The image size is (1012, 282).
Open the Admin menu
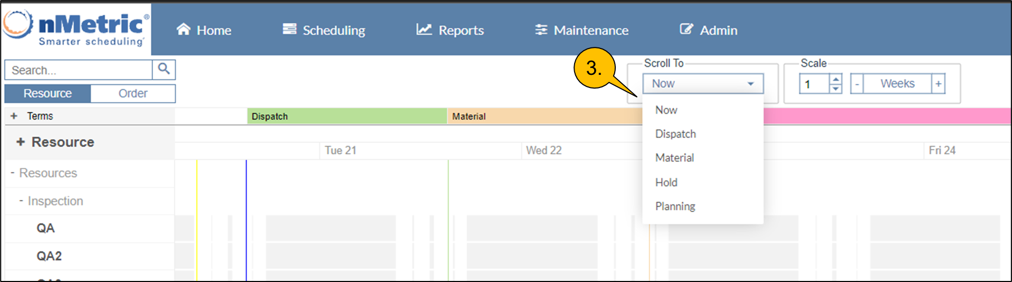pos(709,30)
